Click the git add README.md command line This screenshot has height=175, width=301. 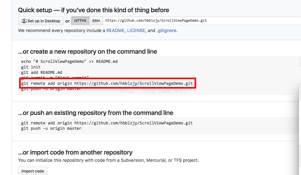[42, 73]
